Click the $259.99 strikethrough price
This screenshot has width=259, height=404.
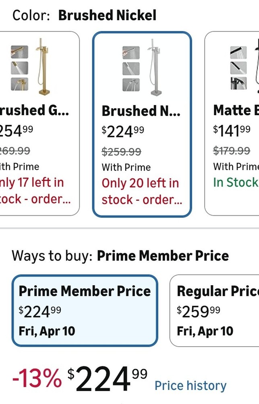(x=122, y=151)
